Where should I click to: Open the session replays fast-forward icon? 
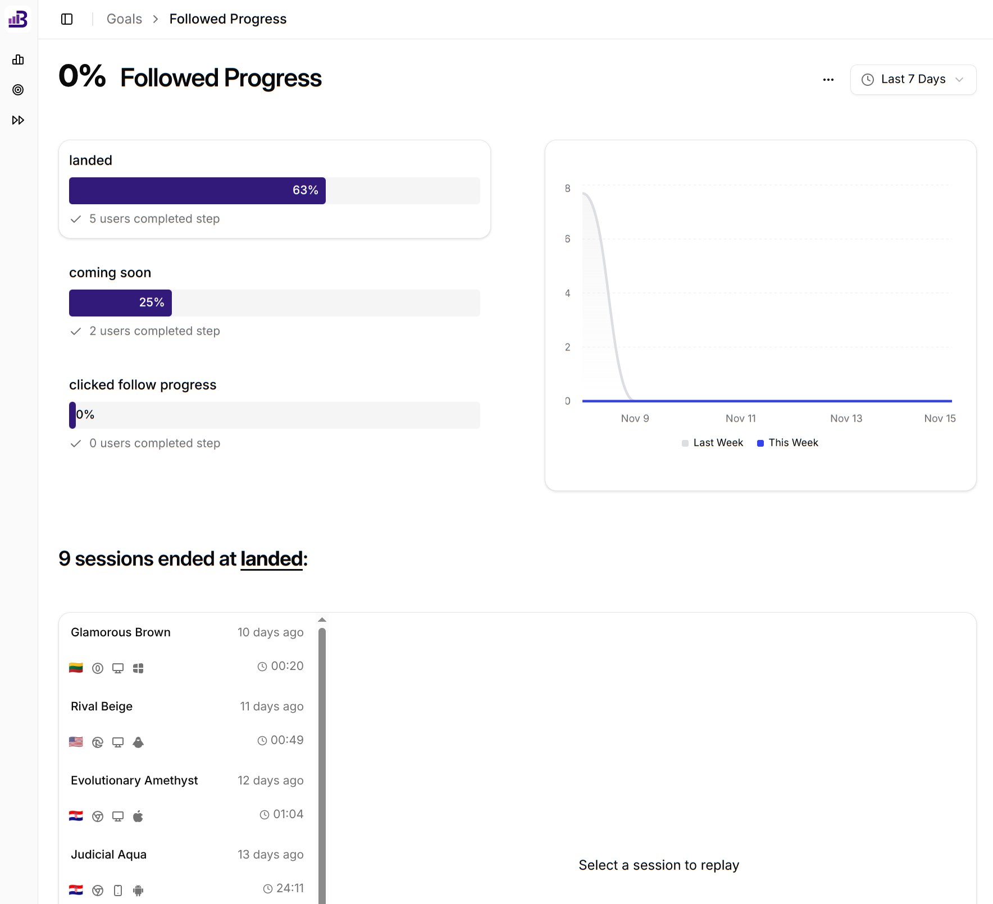click(x=18, y=120)
